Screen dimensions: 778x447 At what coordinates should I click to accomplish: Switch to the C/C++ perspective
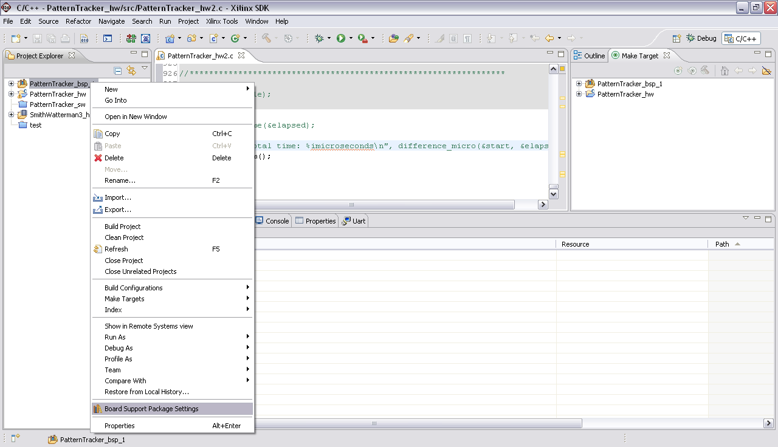pyautogui.click(x=741, y=38)
